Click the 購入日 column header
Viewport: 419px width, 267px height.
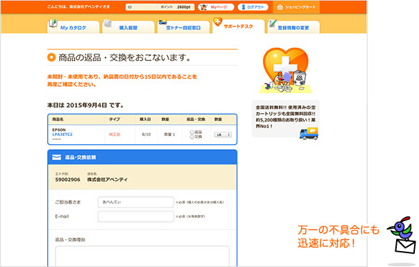pos(146,119)
